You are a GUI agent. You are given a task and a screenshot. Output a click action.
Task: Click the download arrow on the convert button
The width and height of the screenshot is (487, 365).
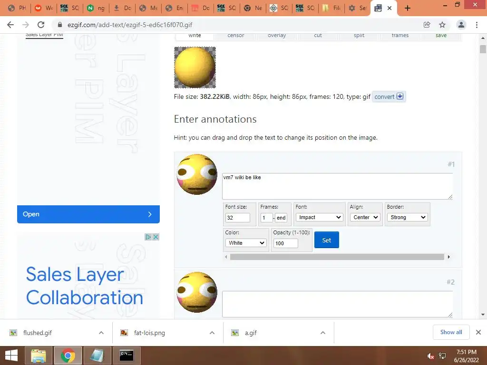(x=400, y=96)
